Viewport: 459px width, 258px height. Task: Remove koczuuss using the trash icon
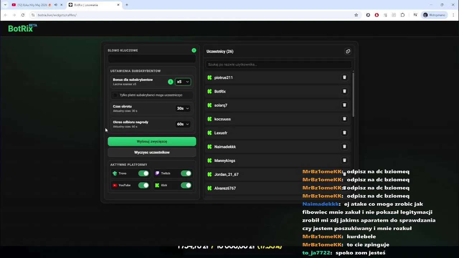click(344, 119)
